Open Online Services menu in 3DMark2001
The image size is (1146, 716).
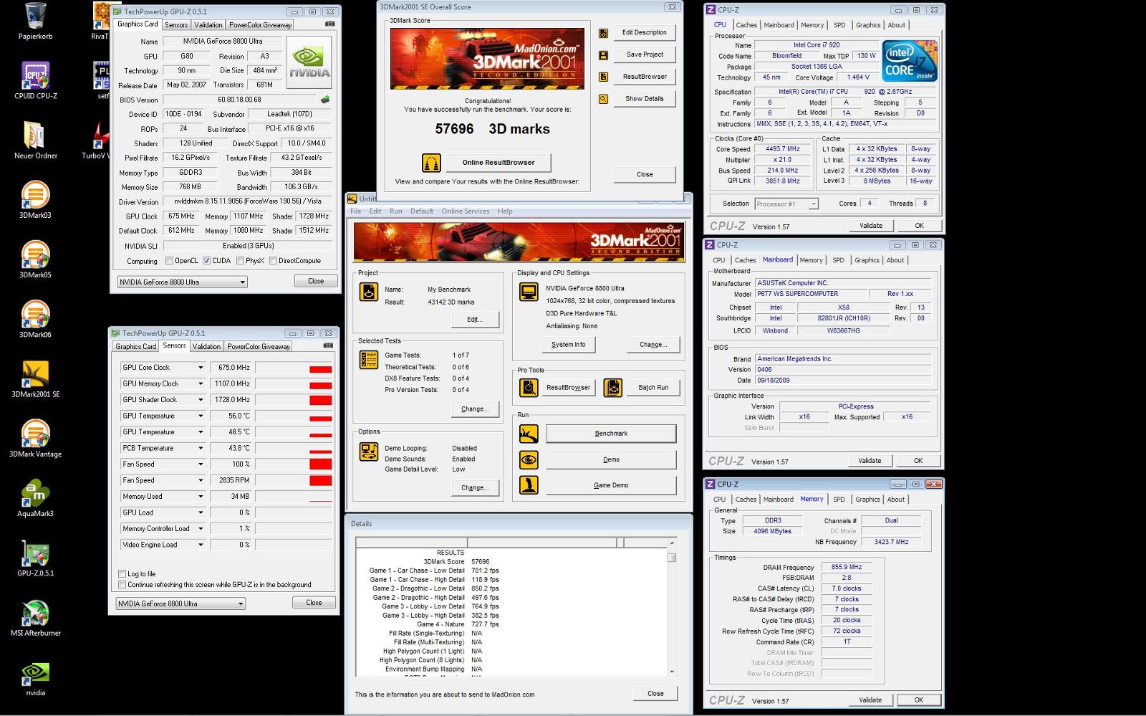pyautogui.click(x=466, y=211)
